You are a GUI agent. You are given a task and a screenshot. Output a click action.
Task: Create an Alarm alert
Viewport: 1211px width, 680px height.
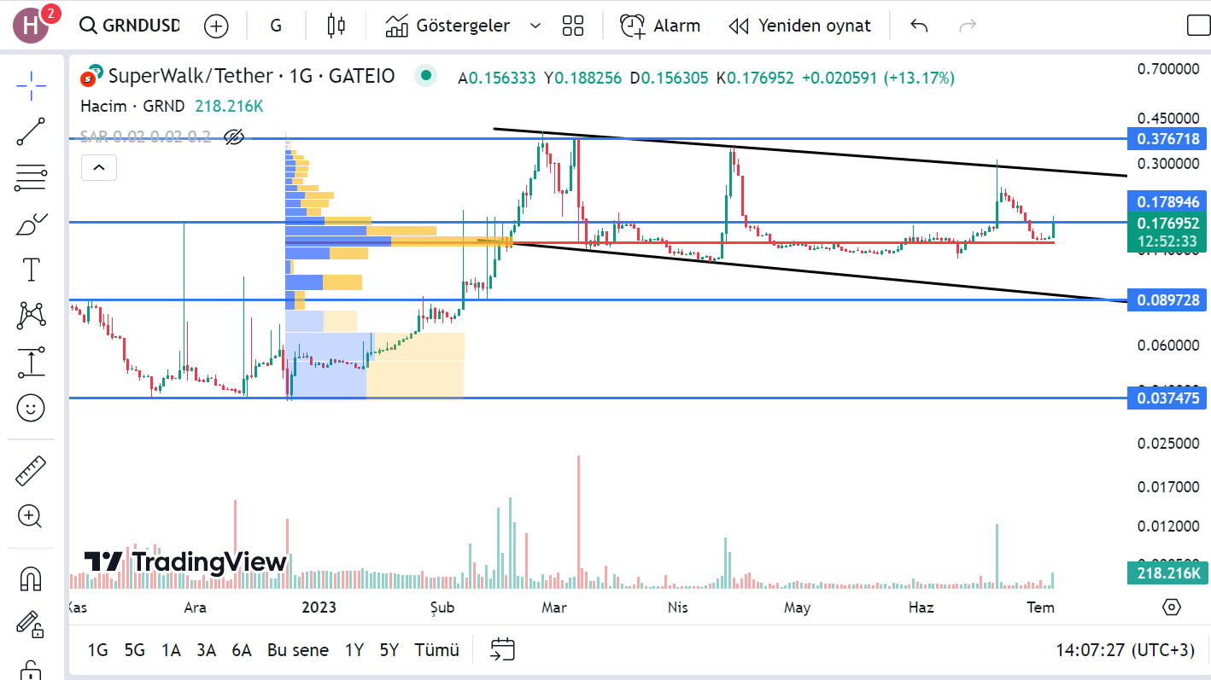[x=660, y=26]
